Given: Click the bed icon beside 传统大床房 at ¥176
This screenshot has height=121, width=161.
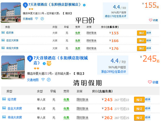Looking at the screenshot, I should click(3, 48).
